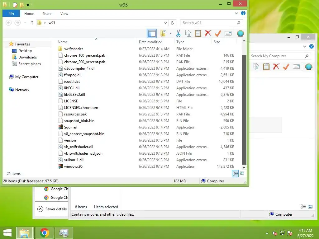Switch to large icons in My Computer window
This screenshot has width=319, height=239.
[310, 207]
